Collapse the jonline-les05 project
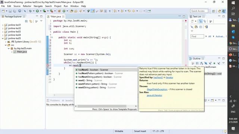The image size is (239, 134). click(3, 38)
